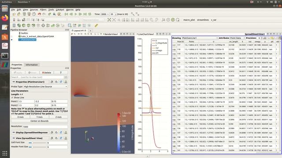Click the Open file icon in the toolbar
Image resolution: width=282 pixels, height=158 pixels.
[x=14, y=14]
